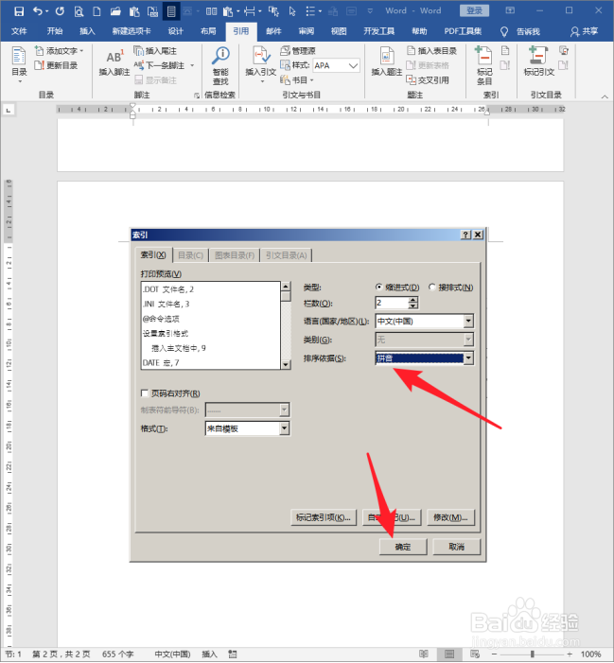Expand the 下一条脚注 dropdown arrow
Screen dimensions: 614x663
[x=192, y=65]
